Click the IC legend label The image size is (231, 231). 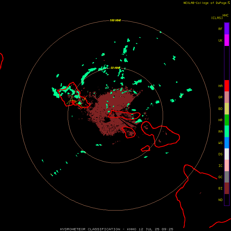(220, 166)
